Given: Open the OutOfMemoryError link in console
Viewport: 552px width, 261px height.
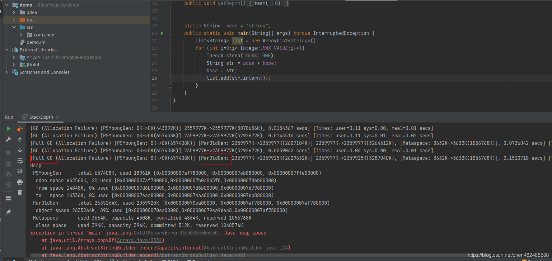Looking at the screenshot, I should tap(156, 233).
